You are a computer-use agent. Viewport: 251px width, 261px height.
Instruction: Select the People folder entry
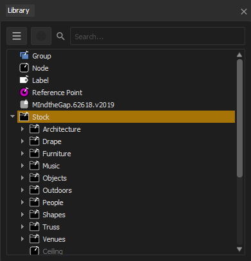[53, 203]
